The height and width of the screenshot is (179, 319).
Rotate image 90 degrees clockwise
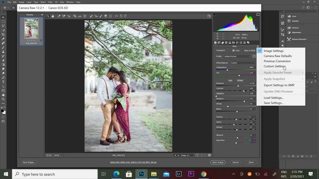coord(125,16)
